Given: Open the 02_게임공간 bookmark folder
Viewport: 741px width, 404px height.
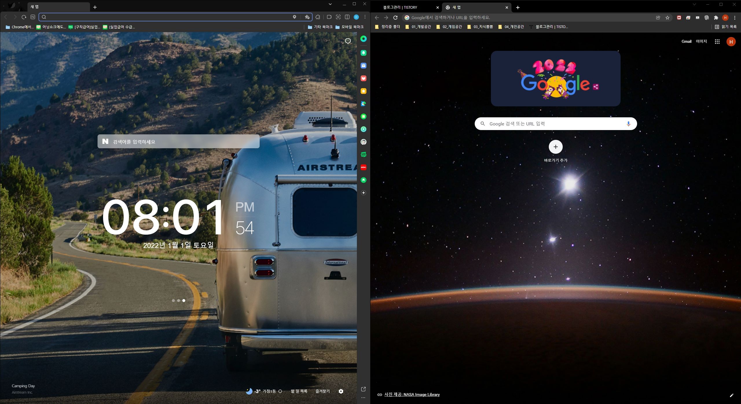Looking at the screenshot, I should click(449, 27).
